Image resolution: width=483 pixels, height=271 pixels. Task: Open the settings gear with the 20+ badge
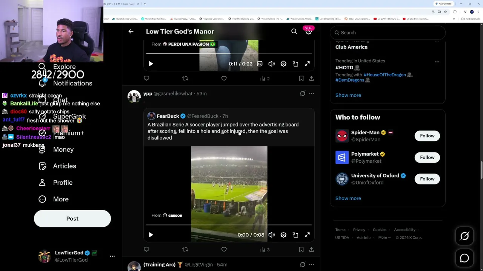click(309, 32)
